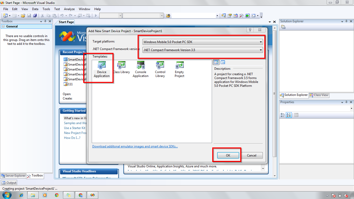The width and height of the screenshot is (354, 199).
Task: Click the Add New Item toolbar icon
Action: coord(15,16)
